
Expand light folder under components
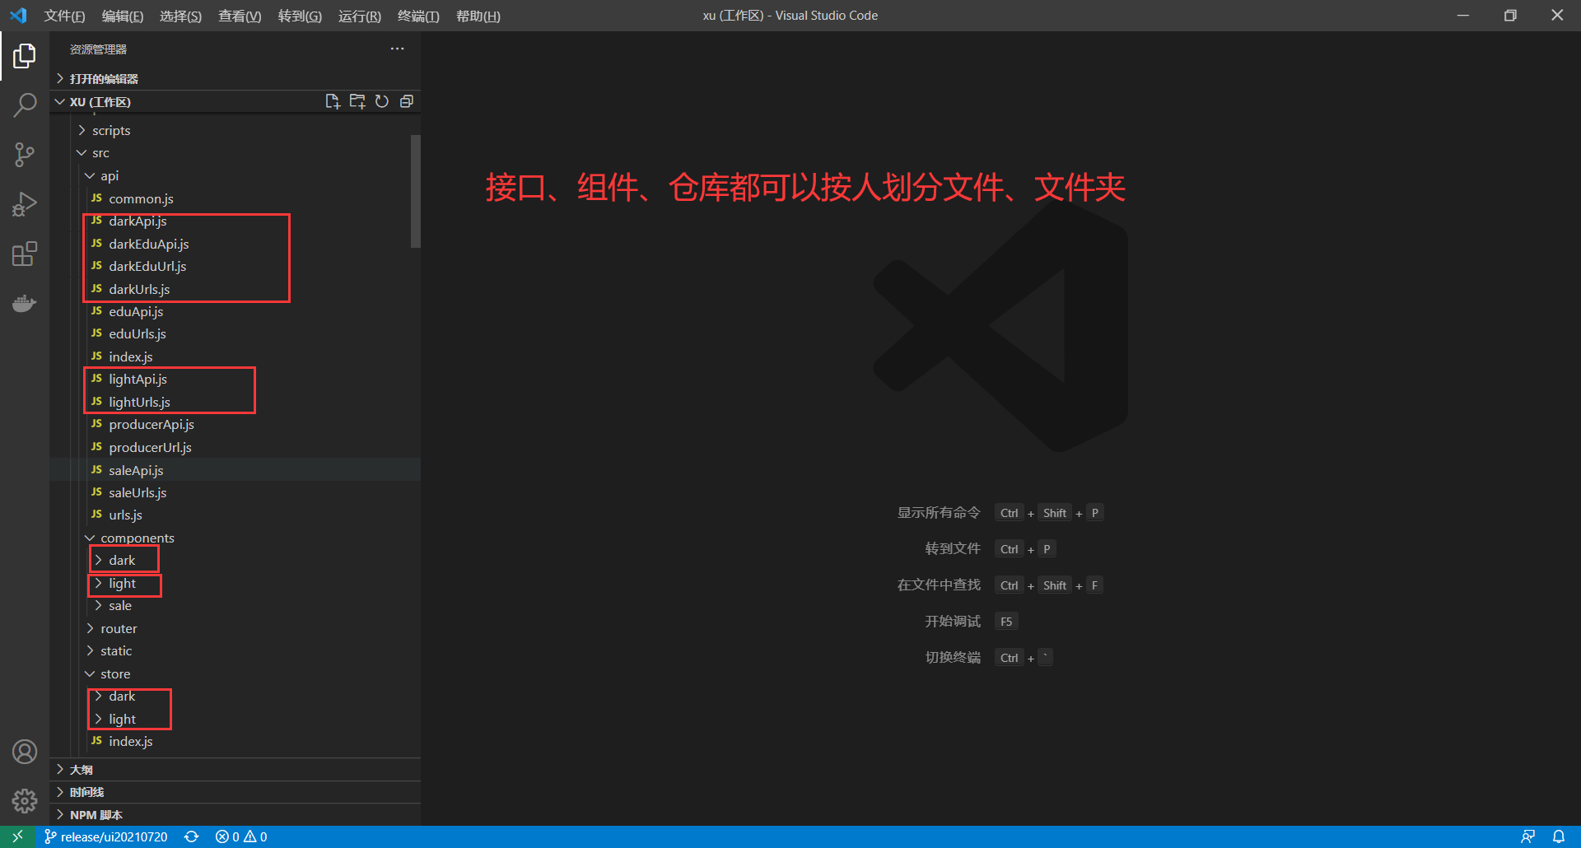(235, 583)
